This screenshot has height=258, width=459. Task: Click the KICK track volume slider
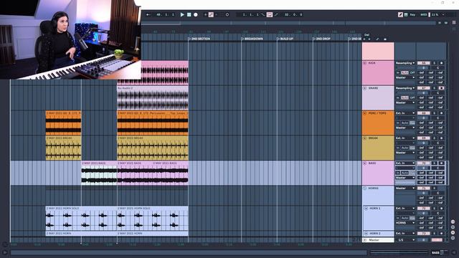pos(423,68)
